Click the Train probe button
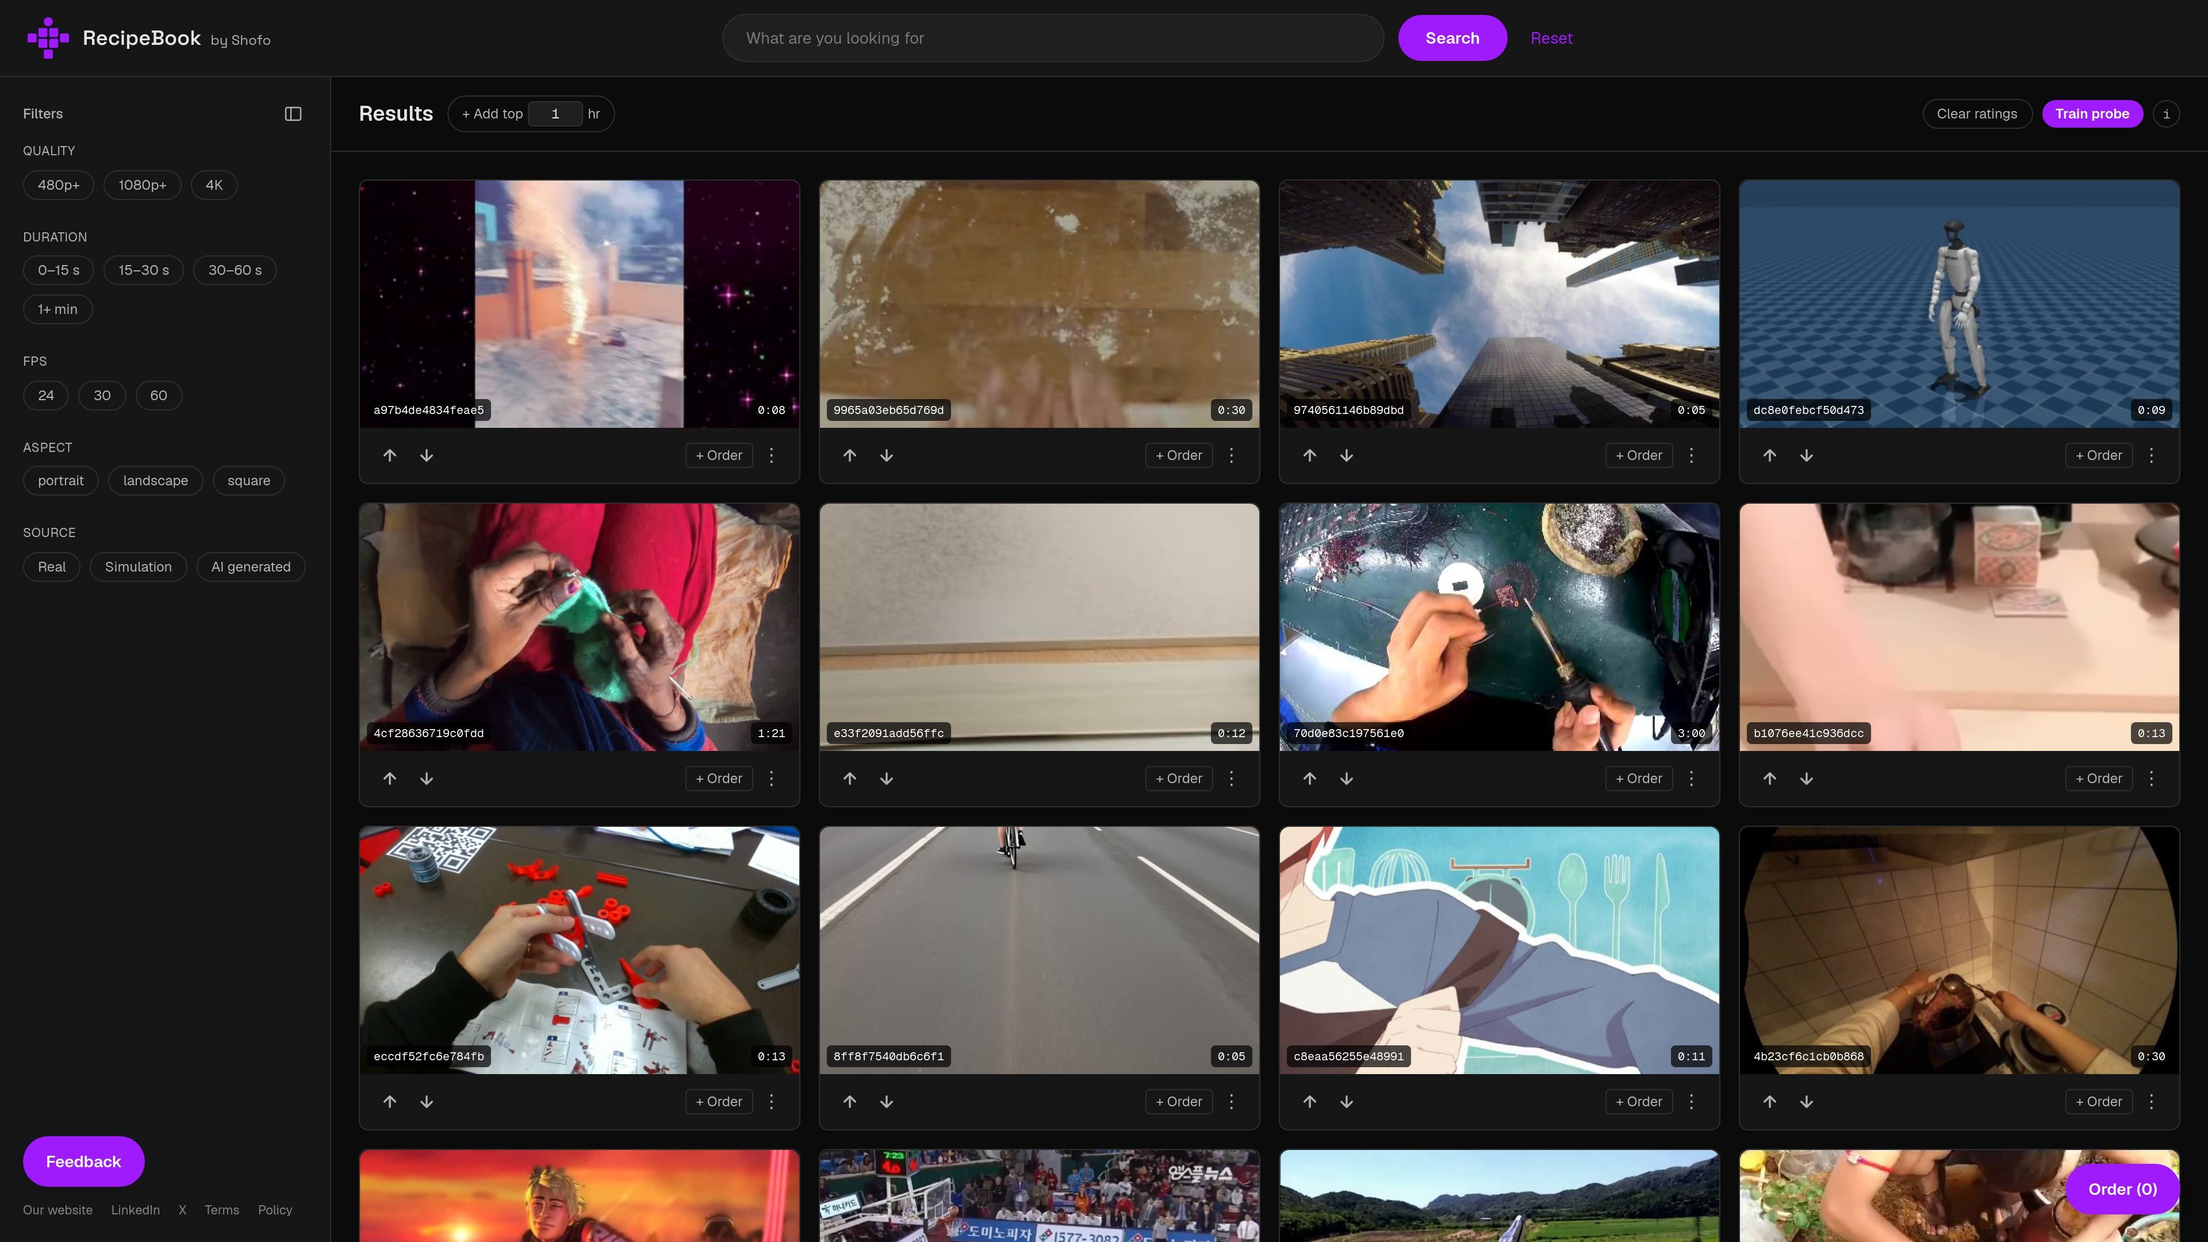Screen dimensions: 2208x1242 coord(2092,114)
